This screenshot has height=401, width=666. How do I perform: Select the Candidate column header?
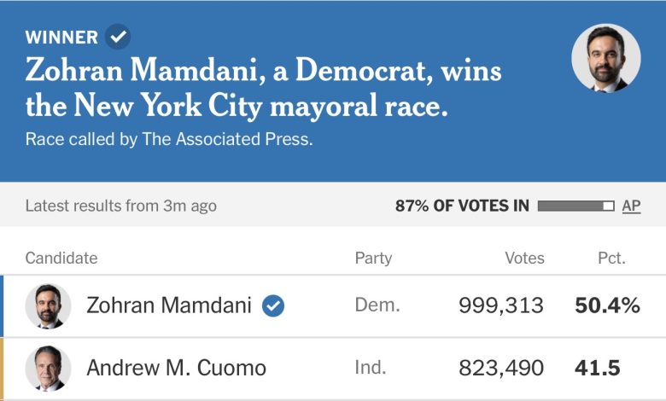(61, 258)
